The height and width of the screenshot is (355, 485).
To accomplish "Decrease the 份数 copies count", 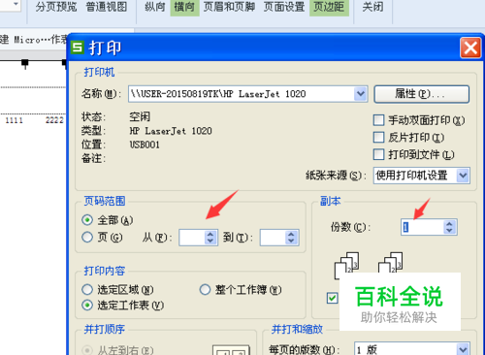I will click(x=449, y=231).
